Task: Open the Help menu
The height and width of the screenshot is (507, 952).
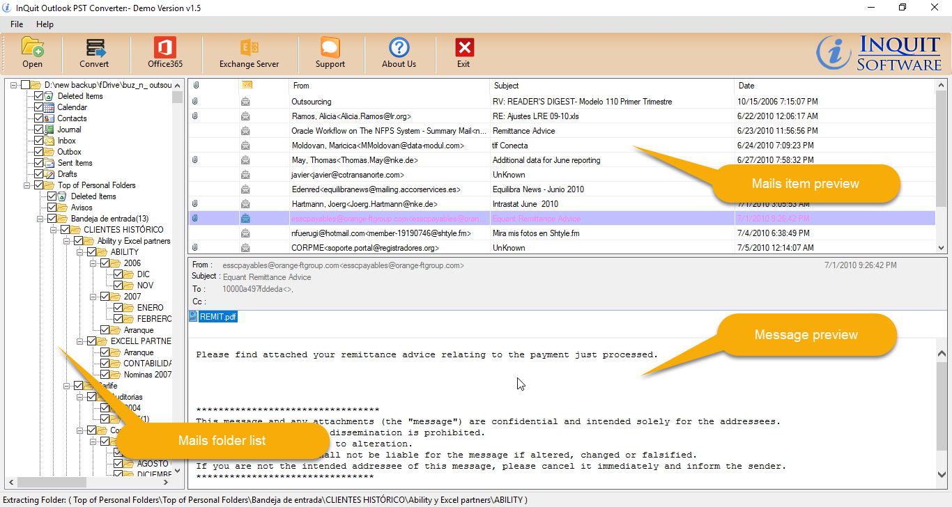Action: click(x=45, y=24)
